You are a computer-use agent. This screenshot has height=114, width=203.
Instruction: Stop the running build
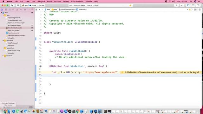click(18, 5)
